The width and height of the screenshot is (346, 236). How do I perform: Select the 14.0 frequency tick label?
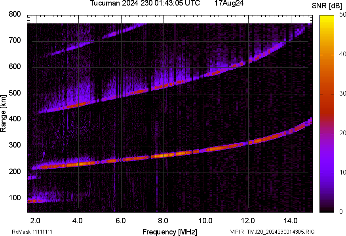tap(291, 221)
